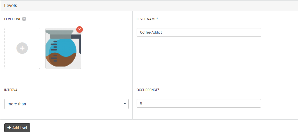Select the coffee pot level thumbnail
298x135 pixels.
pyautogui.click(x=63, y=48)
